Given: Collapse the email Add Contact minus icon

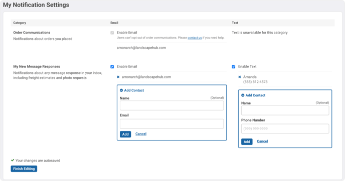Looking at the screenshot, I should coord(121,90).
